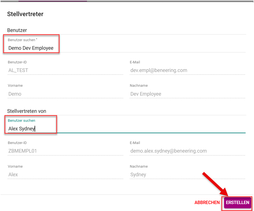Click the ERSTELLEN button
254x211 pixels.
click(237, 203)
